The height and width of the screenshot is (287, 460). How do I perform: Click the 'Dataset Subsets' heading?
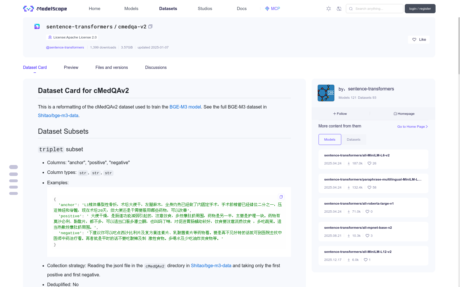click(63, 131)
